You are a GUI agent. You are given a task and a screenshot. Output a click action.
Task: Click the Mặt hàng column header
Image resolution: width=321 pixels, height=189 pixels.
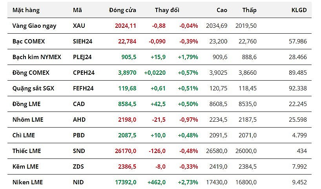[x=26, y=10]
